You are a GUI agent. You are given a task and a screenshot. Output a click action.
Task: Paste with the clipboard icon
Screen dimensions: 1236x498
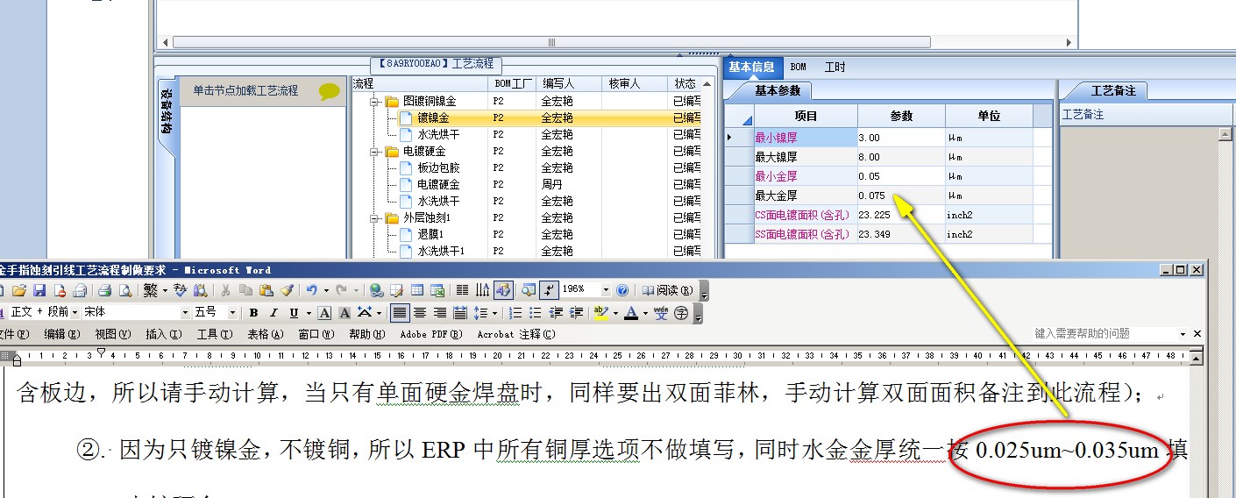266,290
